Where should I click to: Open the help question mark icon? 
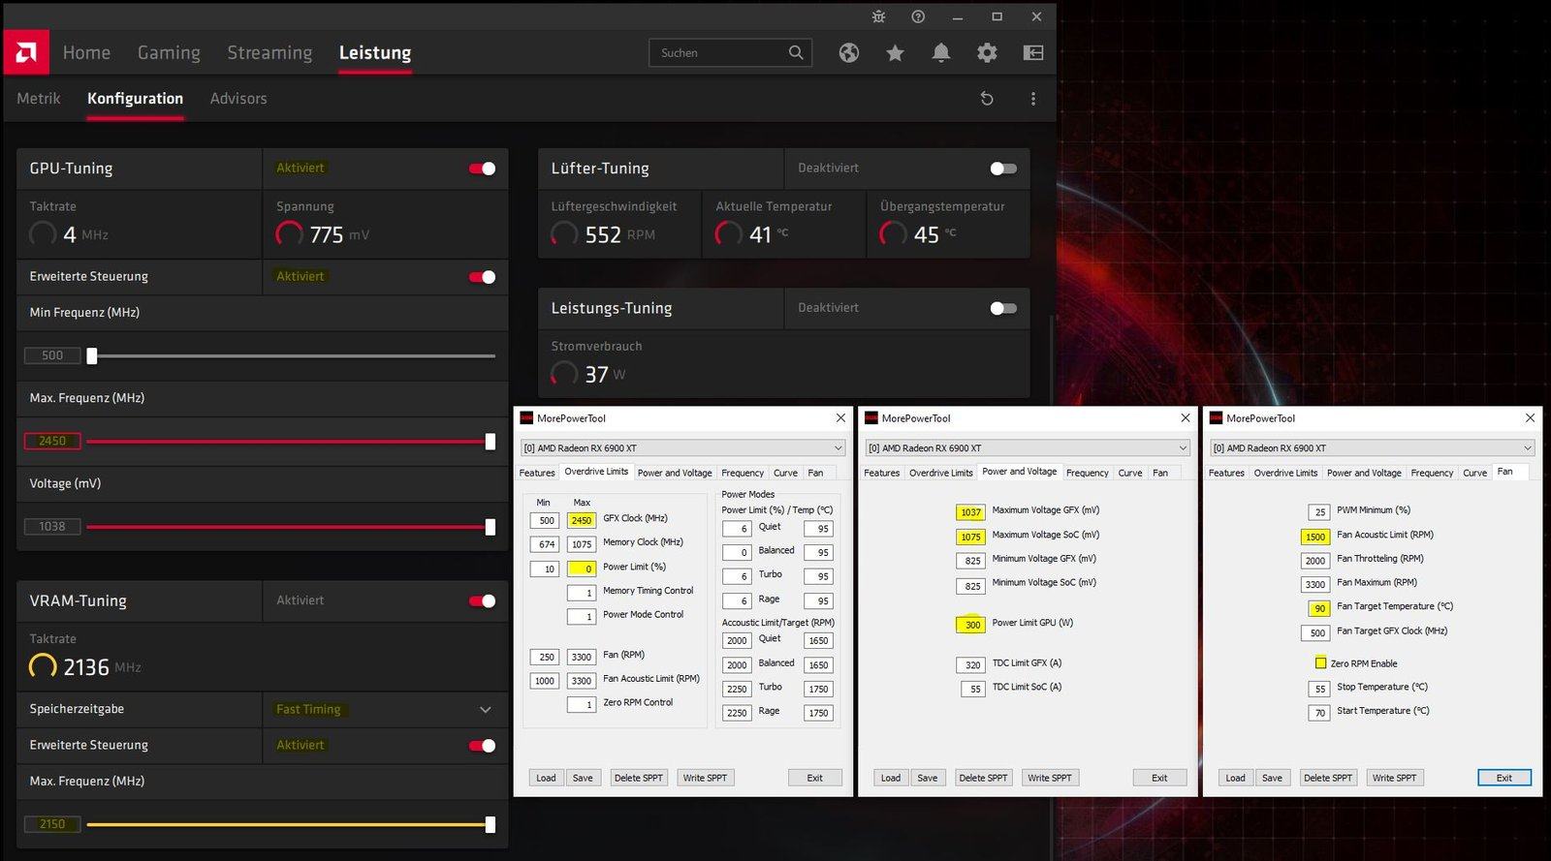[918, 16]
